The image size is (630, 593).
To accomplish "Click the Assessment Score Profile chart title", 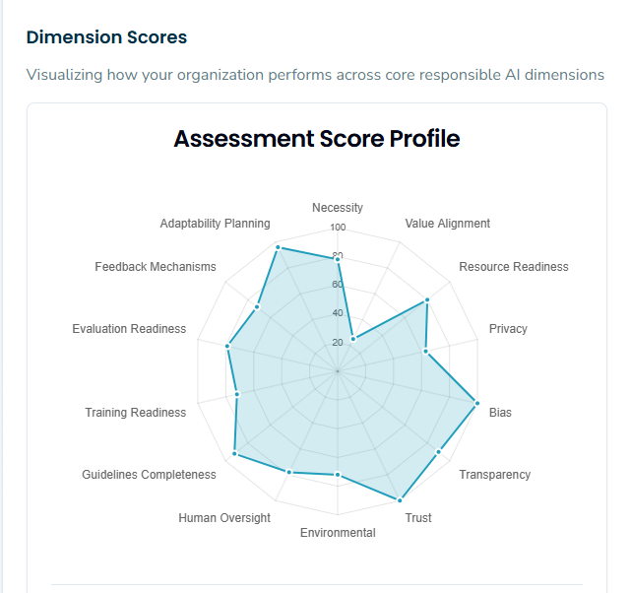I will click(x=316, y=139).
